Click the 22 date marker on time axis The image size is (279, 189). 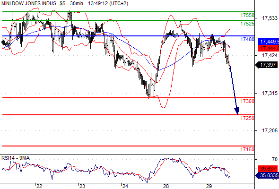39,186
